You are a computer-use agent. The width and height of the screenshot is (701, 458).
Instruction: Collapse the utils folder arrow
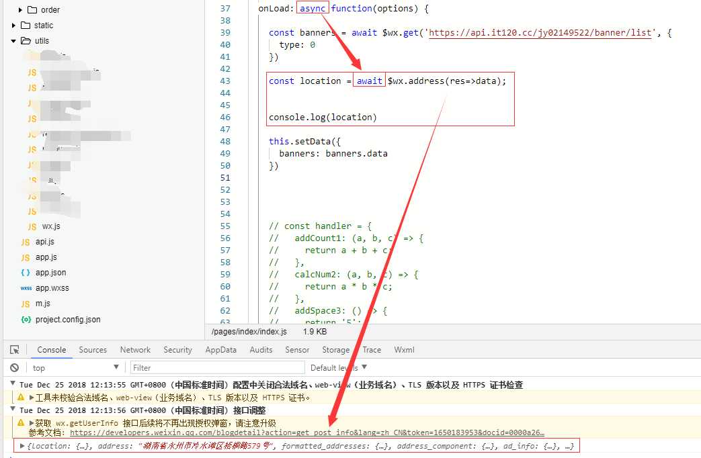(13, 41)
